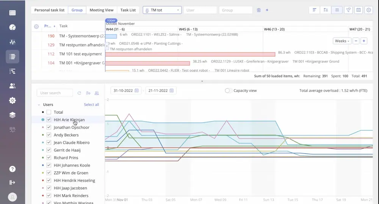Viewport: 379px width, 204px height.
Task: Open the top-right settings gear icon
Action: pyautogui.click(x=368, y=10)
